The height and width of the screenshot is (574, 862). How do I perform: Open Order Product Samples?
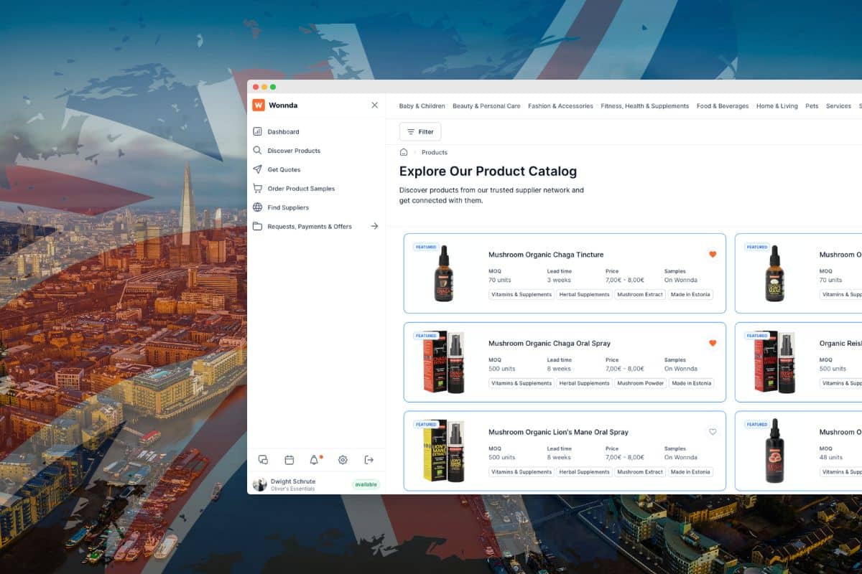click(x=301, y=189)
